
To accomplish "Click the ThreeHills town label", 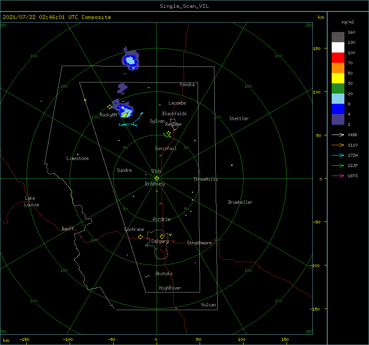I will [x=205, y=179].
